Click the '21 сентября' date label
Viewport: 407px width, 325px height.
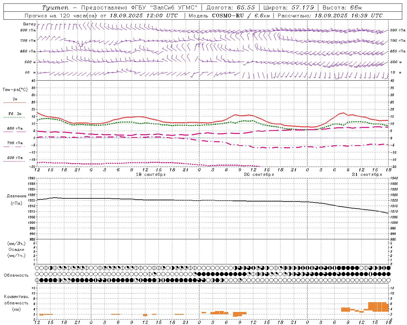coord(367,175)
